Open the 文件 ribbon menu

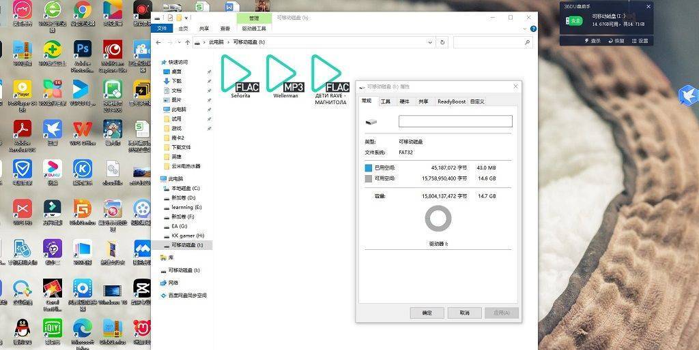click(162, 29)
